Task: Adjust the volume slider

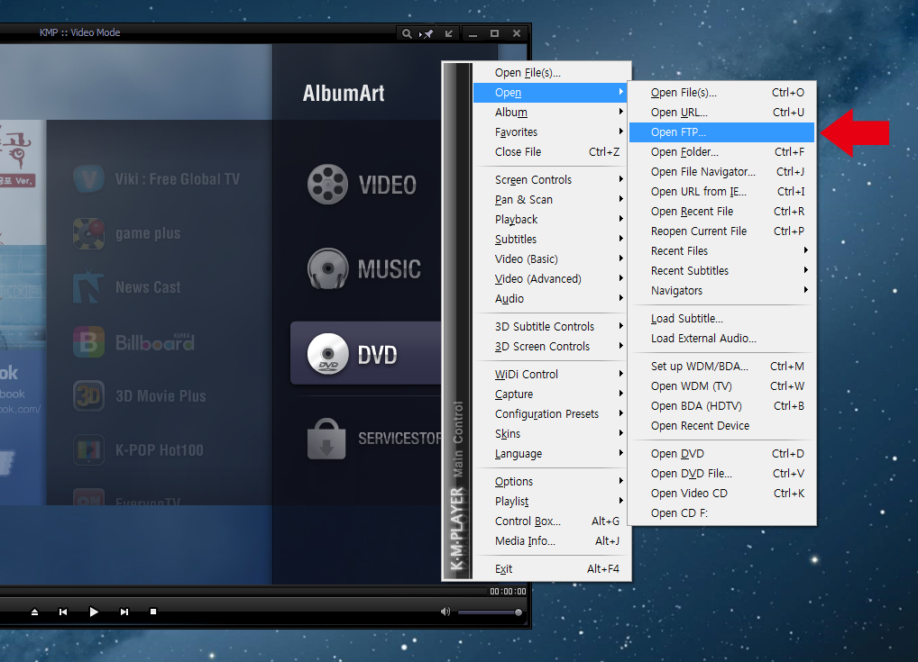Action: [490, 612]
